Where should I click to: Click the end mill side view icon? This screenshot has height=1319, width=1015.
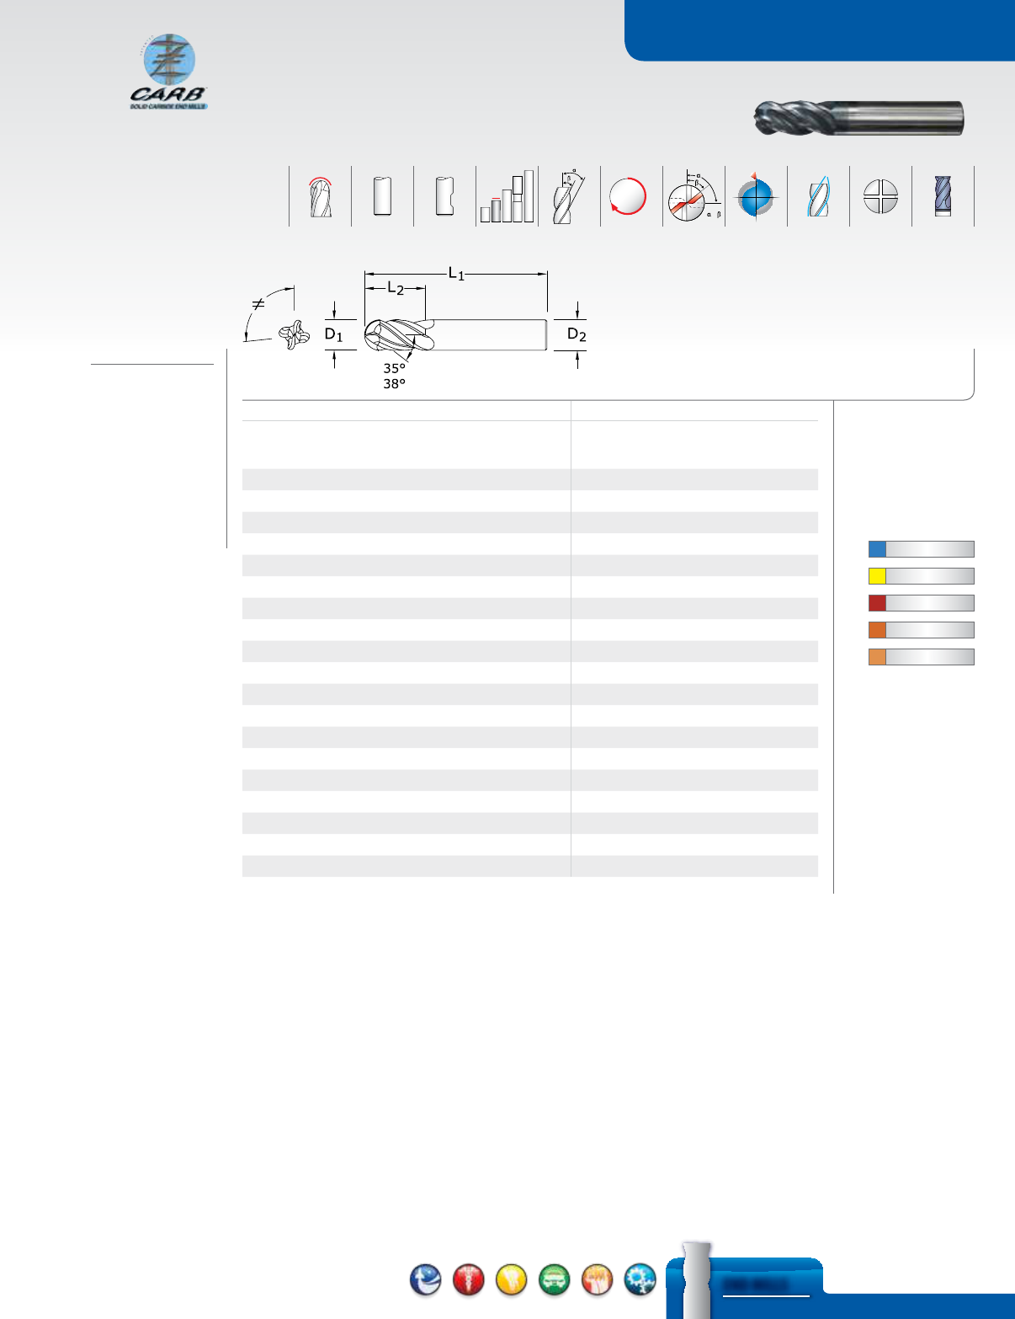pos(943,198)
